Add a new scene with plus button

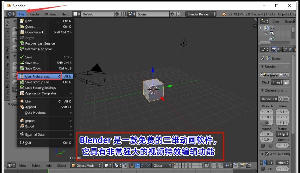[172, 14]
